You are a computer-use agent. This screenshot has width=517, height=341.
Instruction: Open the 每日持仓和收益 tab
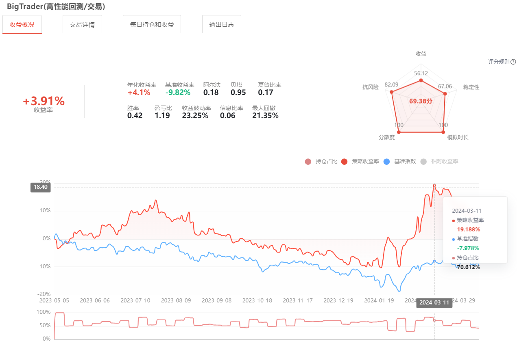pyautogui.click(x=152, y=24)
